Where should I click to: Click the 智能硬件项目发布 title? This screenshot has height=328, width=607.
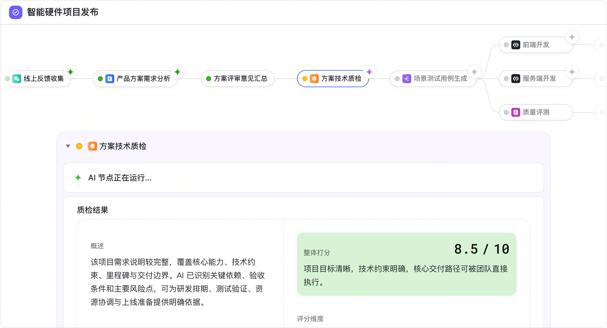point(63,12)
